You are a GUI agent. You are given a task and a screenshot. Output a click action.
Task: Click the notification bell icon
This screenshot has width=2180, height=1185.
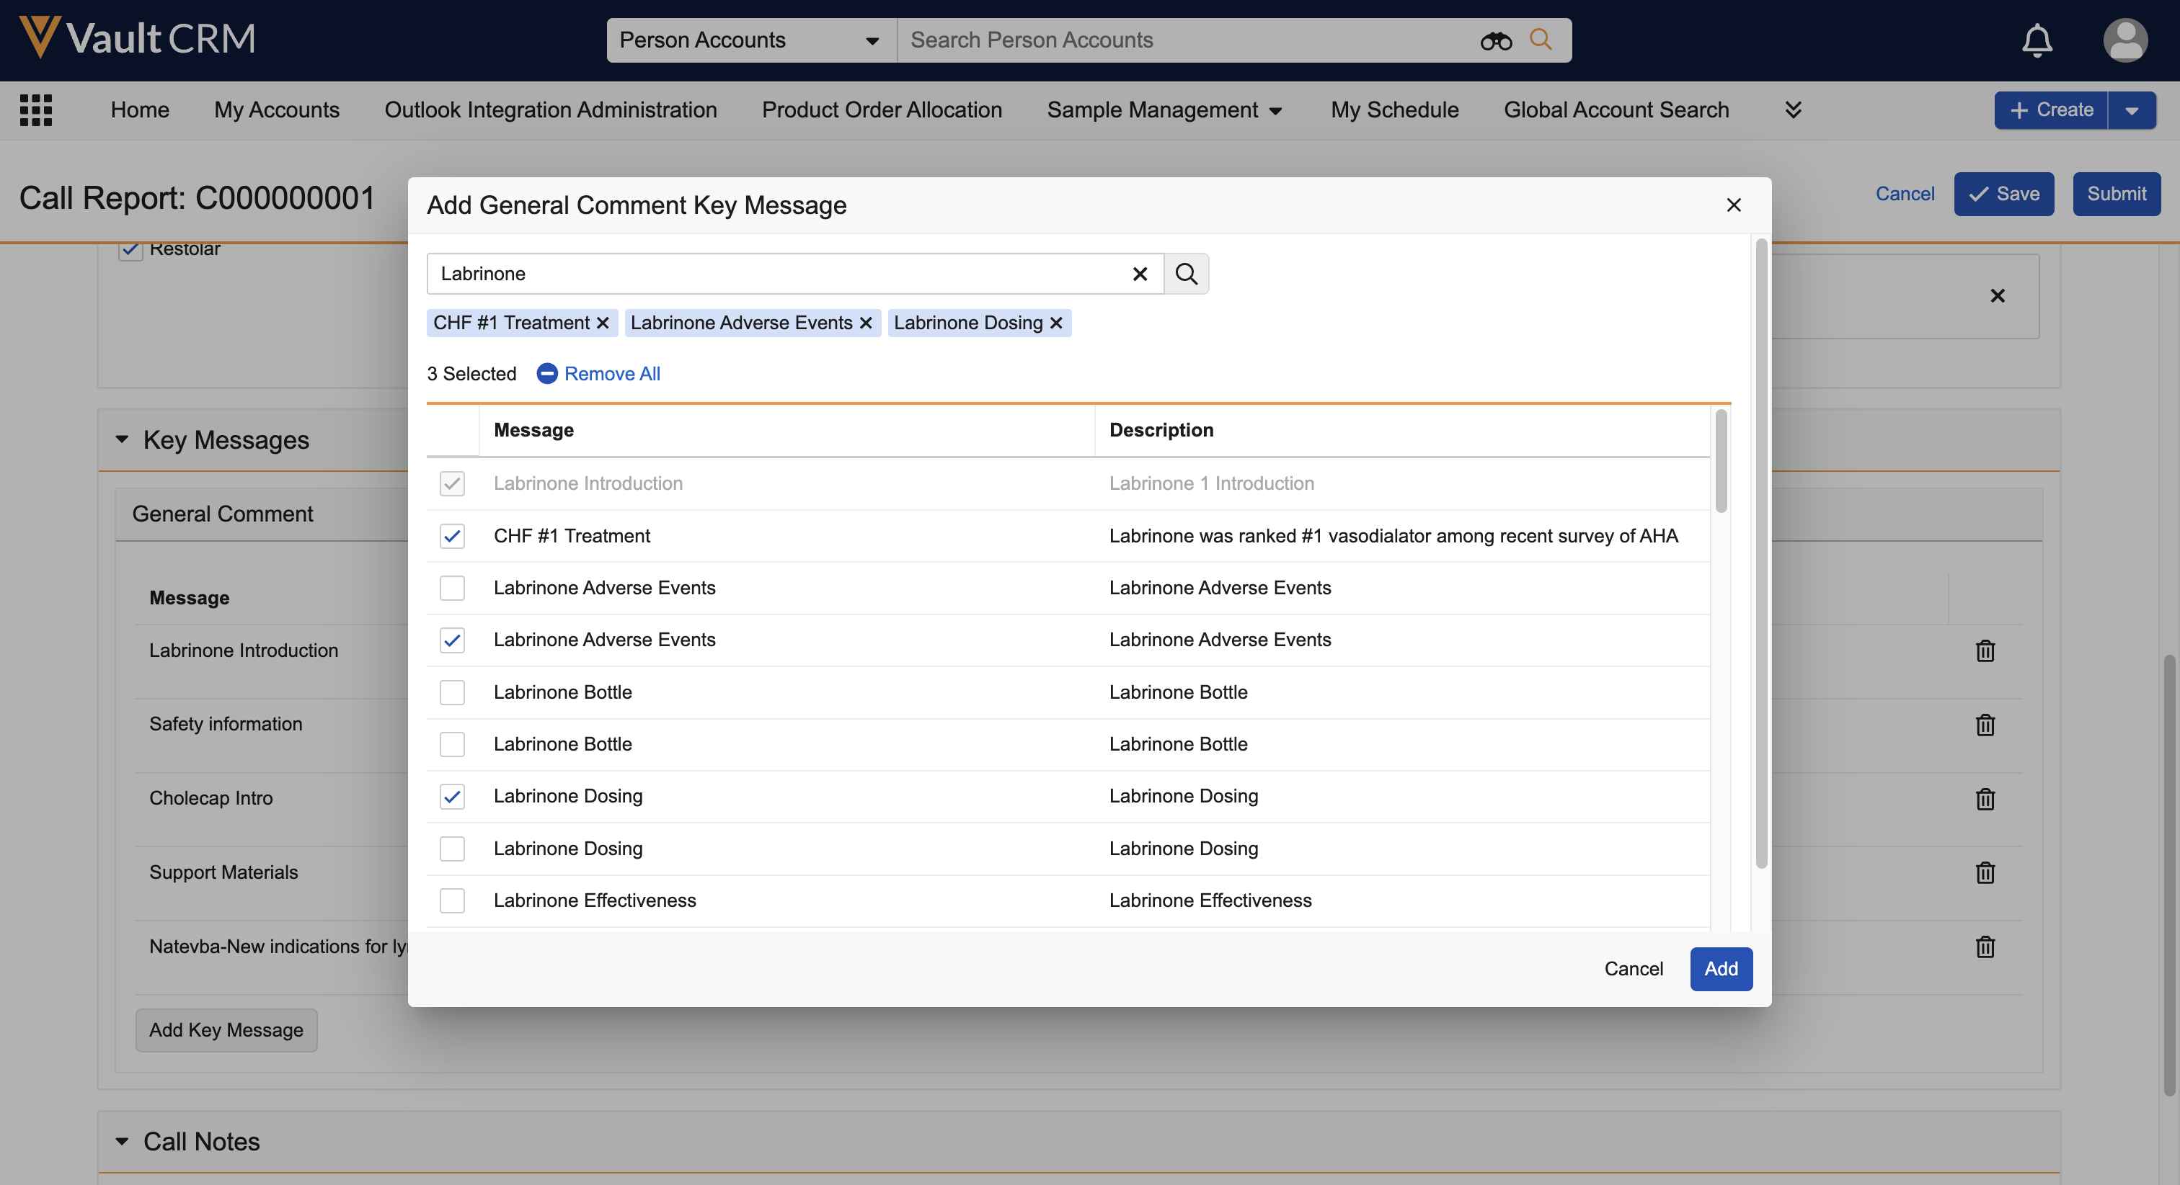[2036, 40]
